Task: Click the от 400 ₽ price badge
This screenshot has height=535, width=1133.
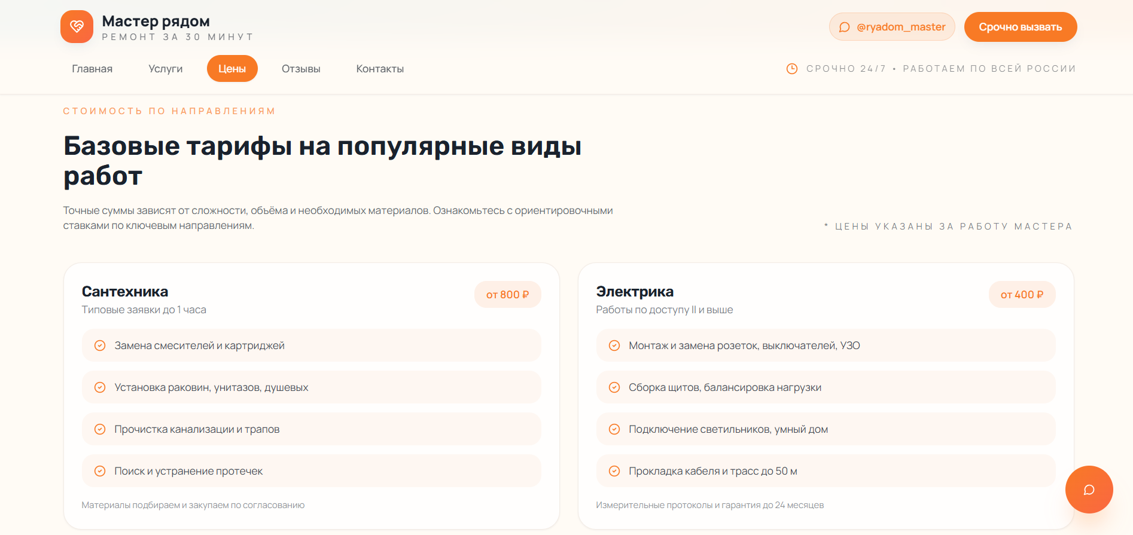Action: [1022, 295]
